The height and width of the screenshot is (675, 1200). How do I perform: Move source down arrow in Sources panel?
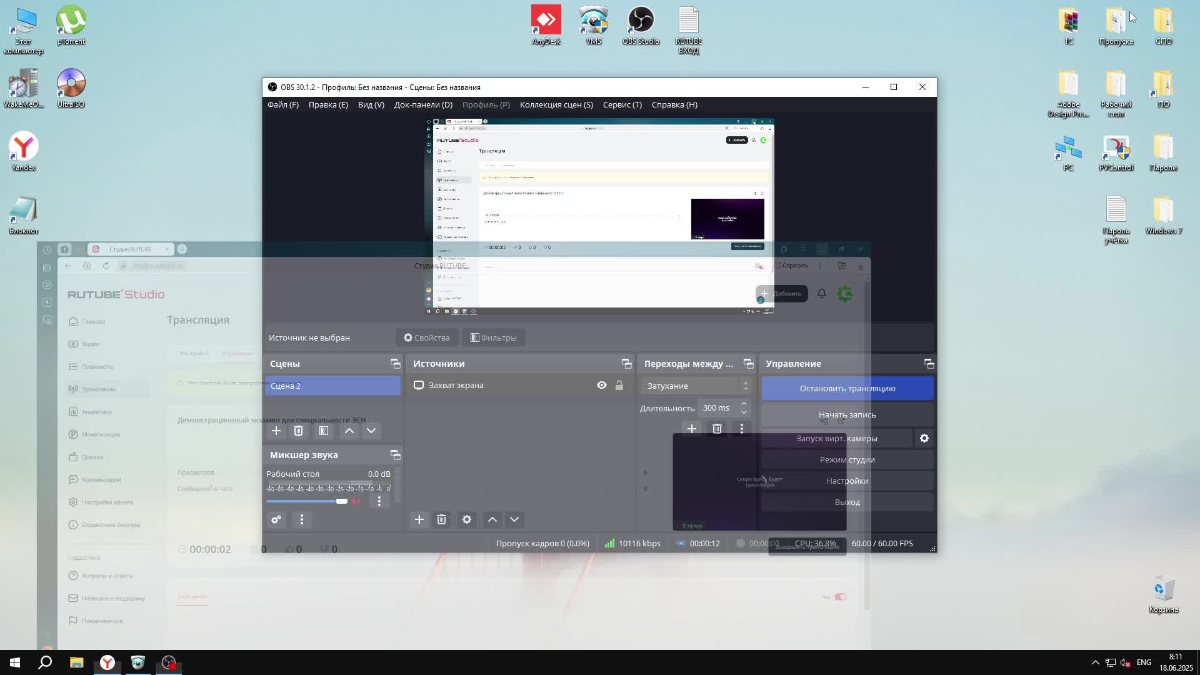click(x=514, y=519)
